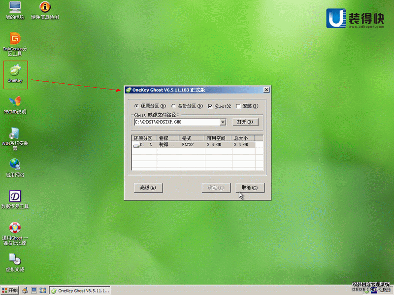Open the 硬件信息检测 desktop icon
Image resolution: width=394 pixels, height=295 pixels.
tap(45, 10)
